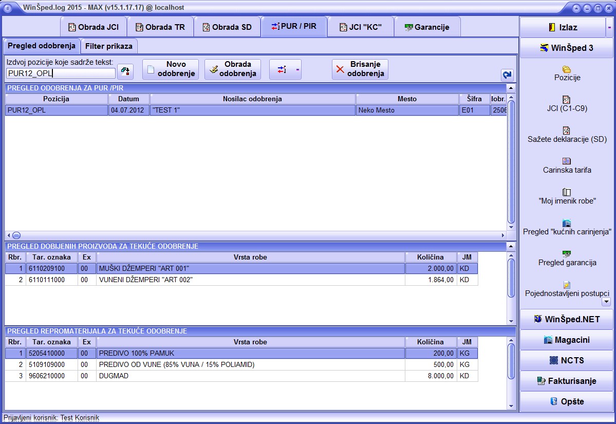Click the 04.07.2012 date cell
This screenshot has width=616, height=424.
(129, 110)
